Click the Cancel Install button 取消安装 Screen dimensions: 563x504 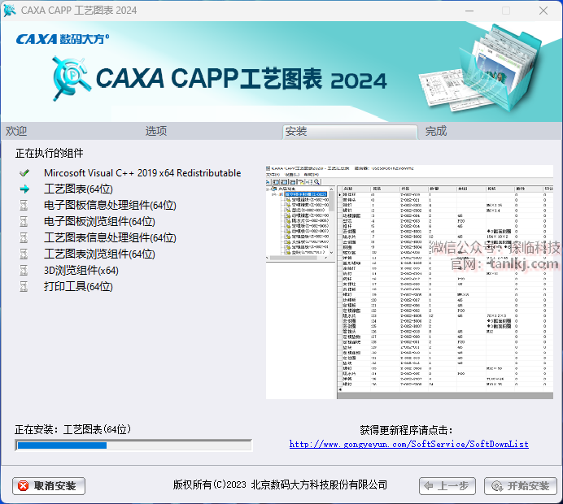pyautogui.click(x=49, y=485)
